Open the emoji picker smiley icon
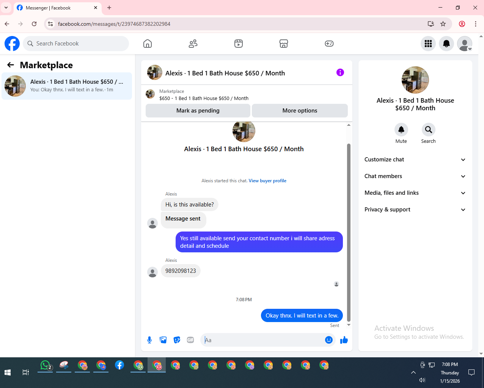The width and height of the screenshot is (484, 388). tap(329, 340)
